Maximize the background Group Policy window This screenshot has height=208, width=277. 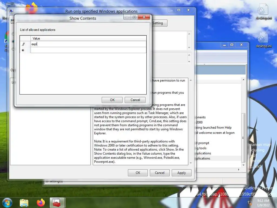tap(232, 45)
